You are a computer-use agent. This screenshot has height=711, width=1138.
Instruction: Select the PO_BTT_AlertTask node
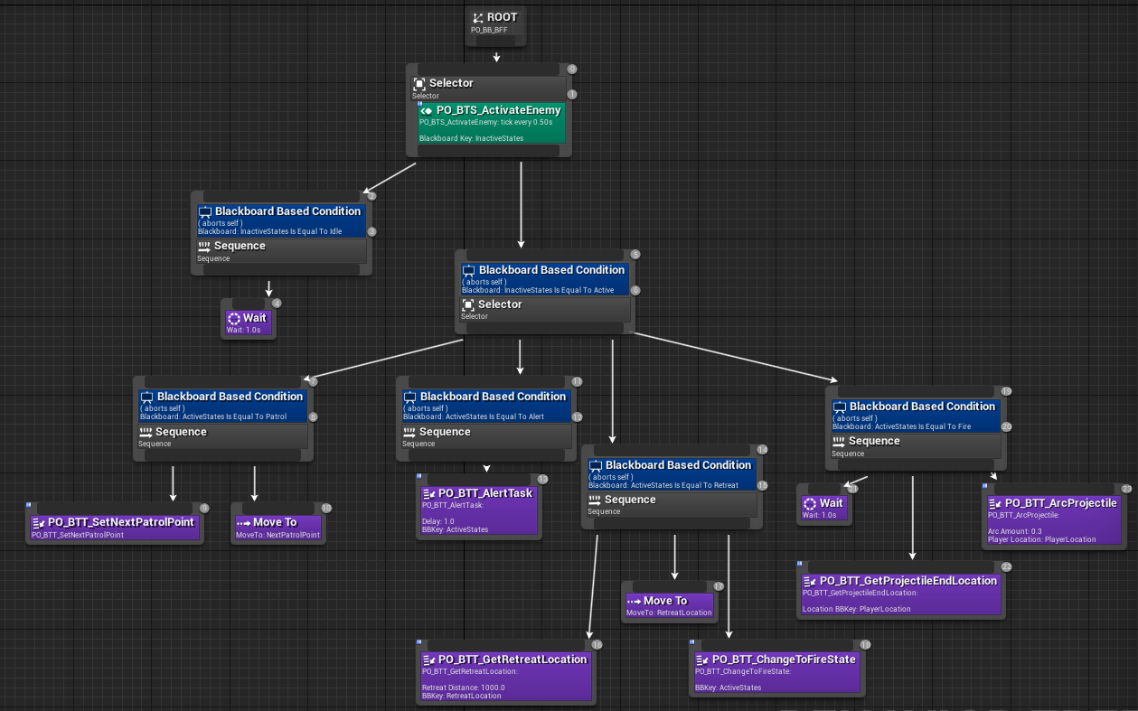coord(478,510)
